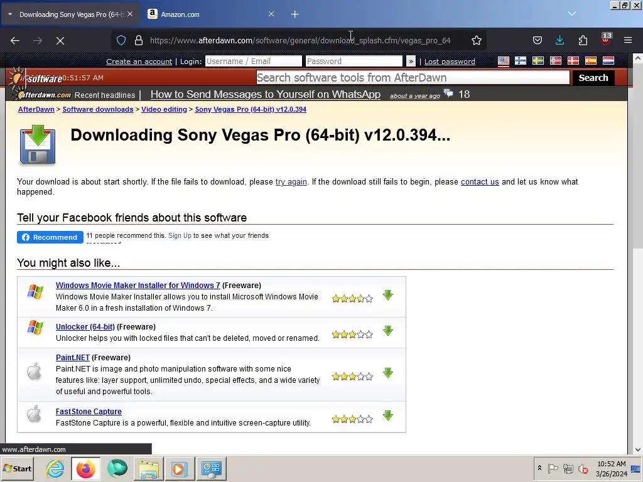Click the address bar URL
This screenshot has width=643, height=482.
coord(300,41)
